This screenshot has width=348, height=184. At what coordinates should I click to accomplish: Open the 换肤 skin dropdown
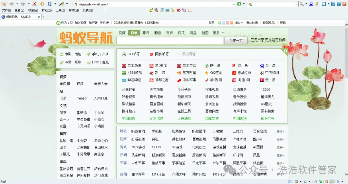click(238, 23)
